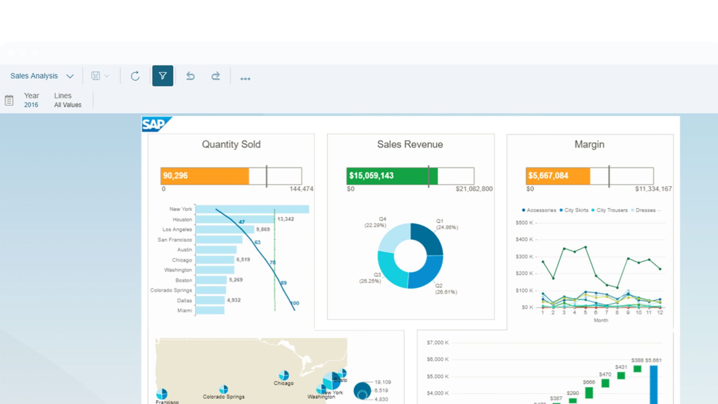The width and height of the screenshot is (718, 404).
Task: Click the save disk icon
Action: pyautogui.click(x=95, y=76)
